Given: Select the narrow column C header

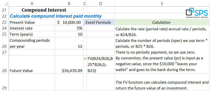Looking at the screenshot, I should tap(85, 3).
